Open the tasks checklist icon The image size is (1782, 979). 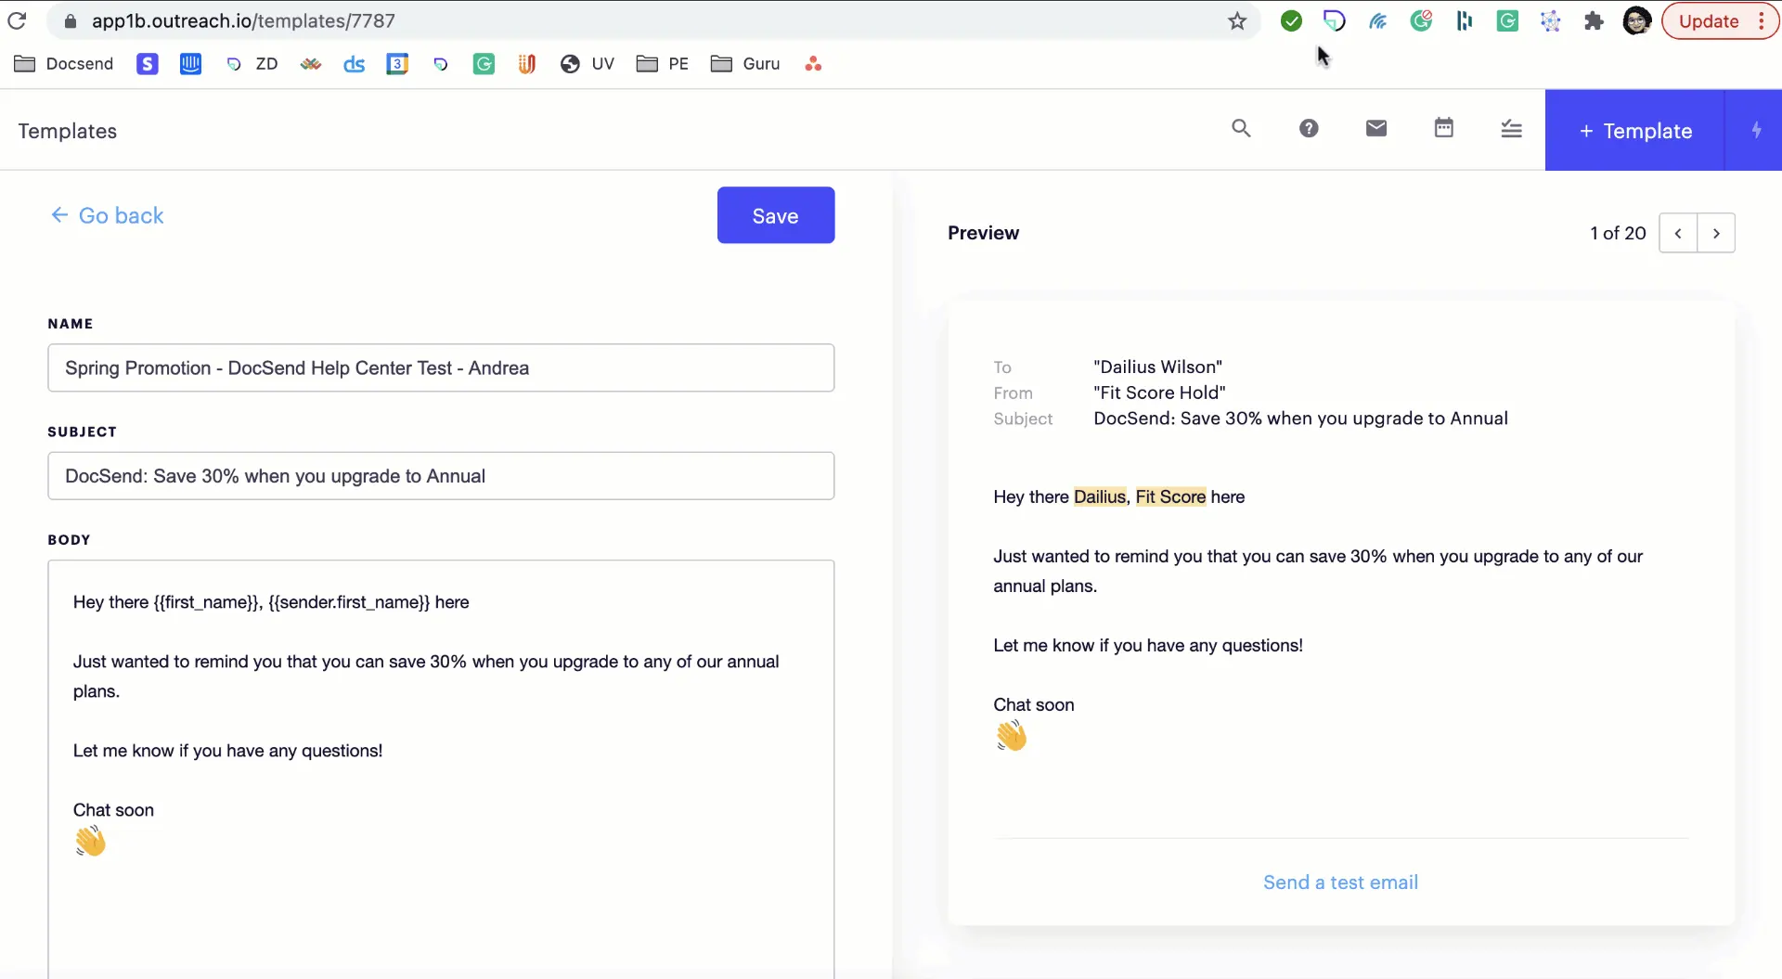(1511, 128)
